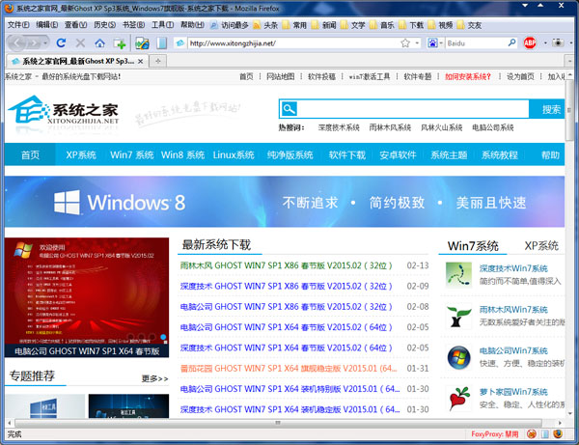
Task: Select the 软件下载 navigation item
Action: [x=347, y=154]
